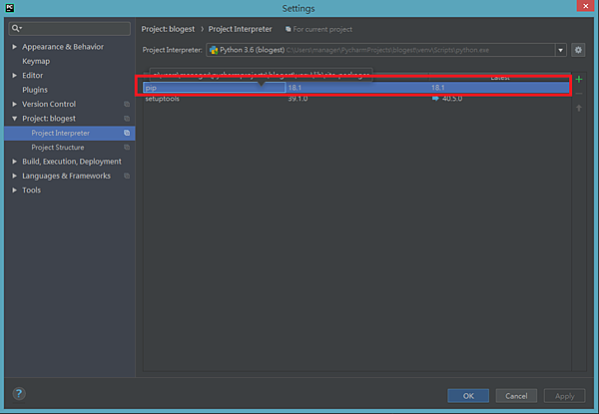
Task: Click the Appearance & Behavior label
Action: point(63,47)
